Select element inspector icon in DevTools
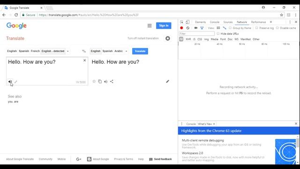The width and height of the screenshot is (300, 169). coord(181,22)
